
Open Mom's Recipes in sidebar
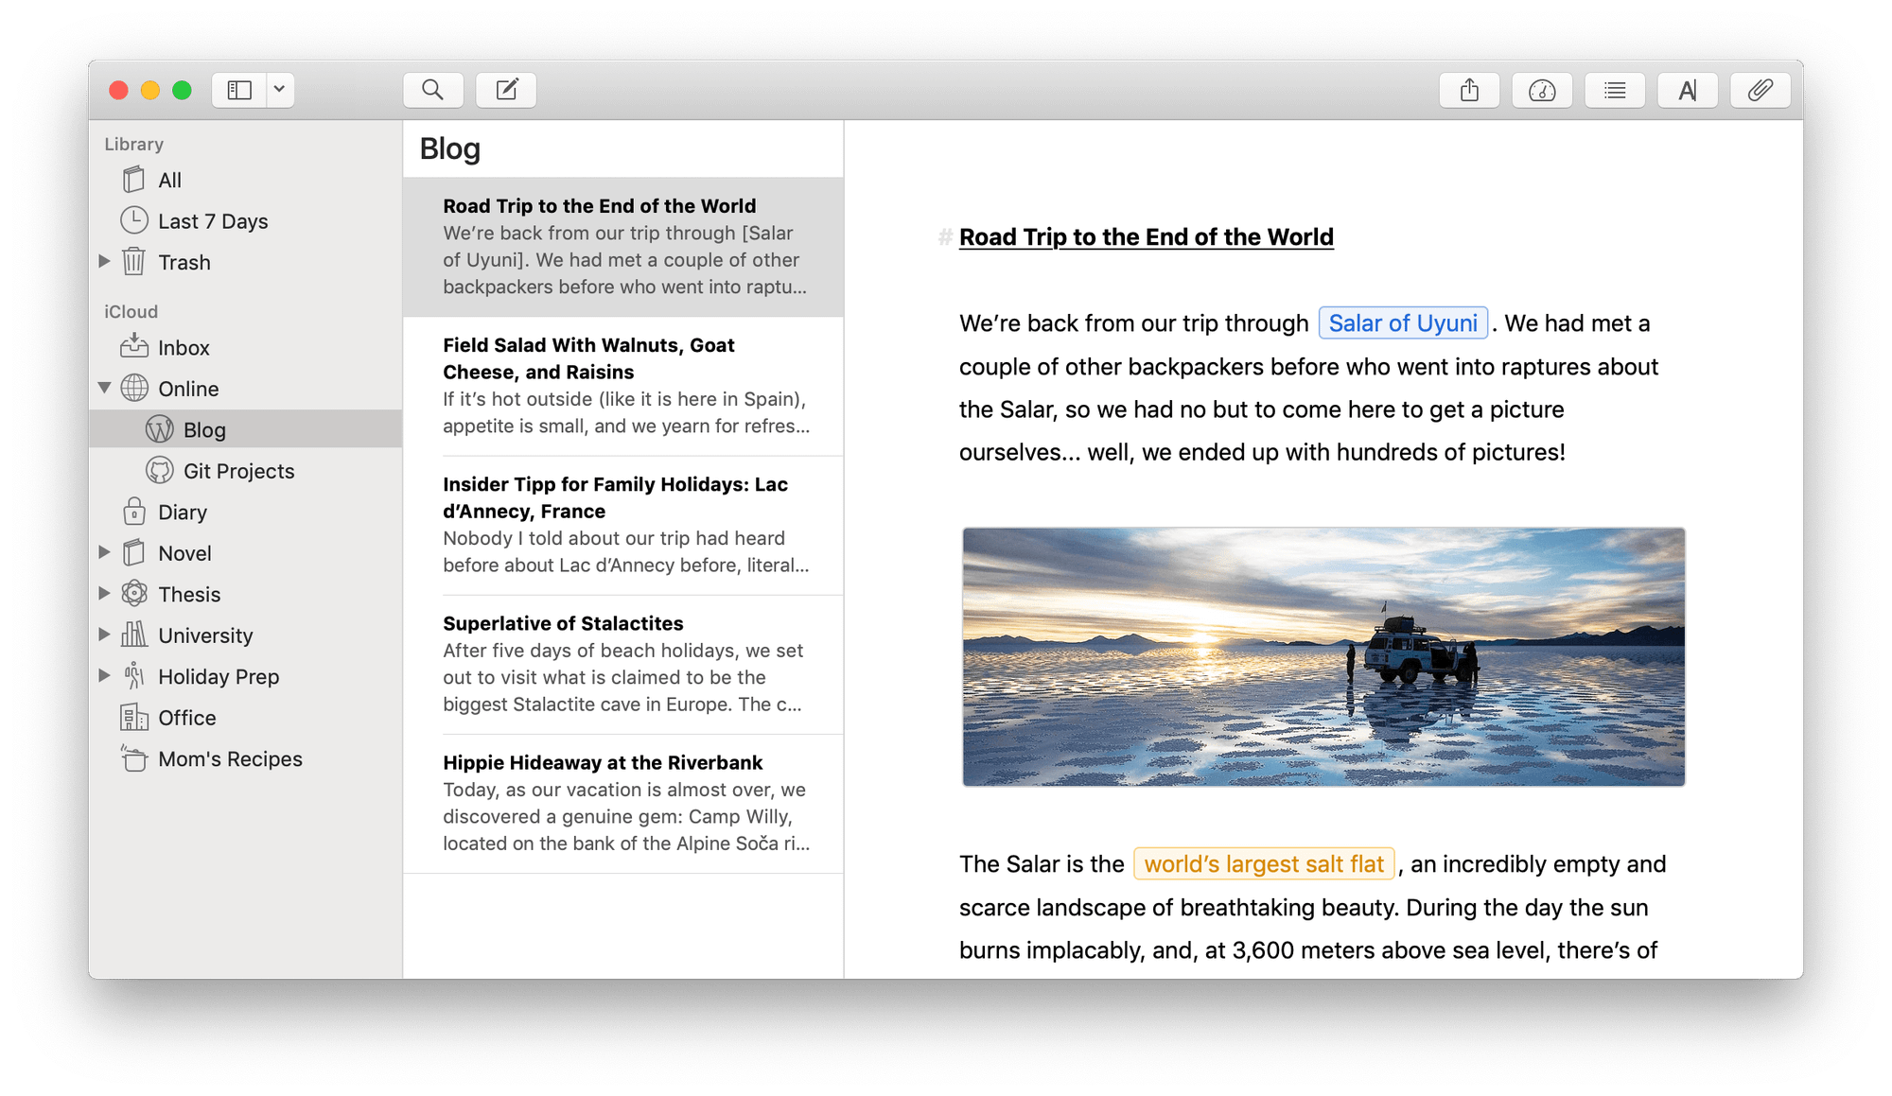(x=231, y=758)
